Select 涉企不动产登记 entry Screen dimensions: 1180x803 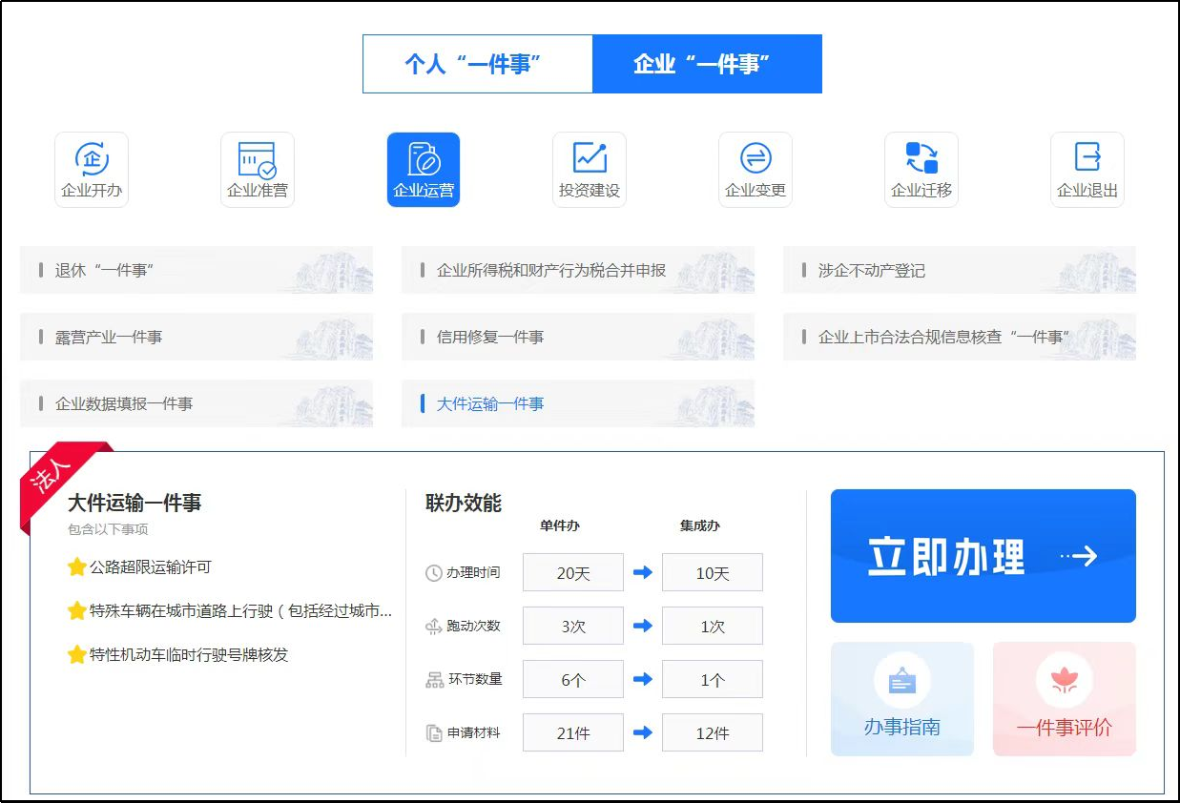[960, 271]
